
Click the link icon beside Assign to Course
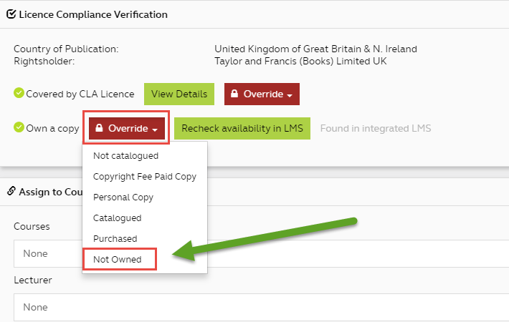[11, 191]
